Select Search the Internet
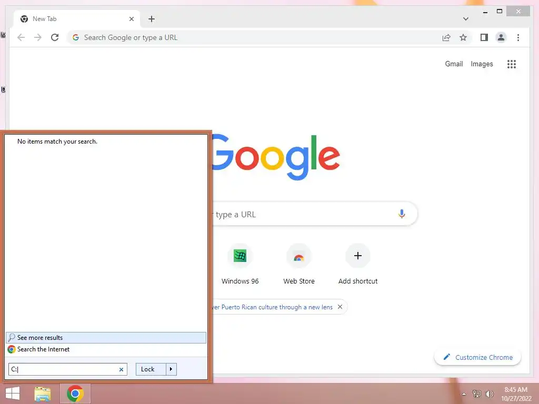Viewport: 539px width, 404px height. click(x=106, y=349)
